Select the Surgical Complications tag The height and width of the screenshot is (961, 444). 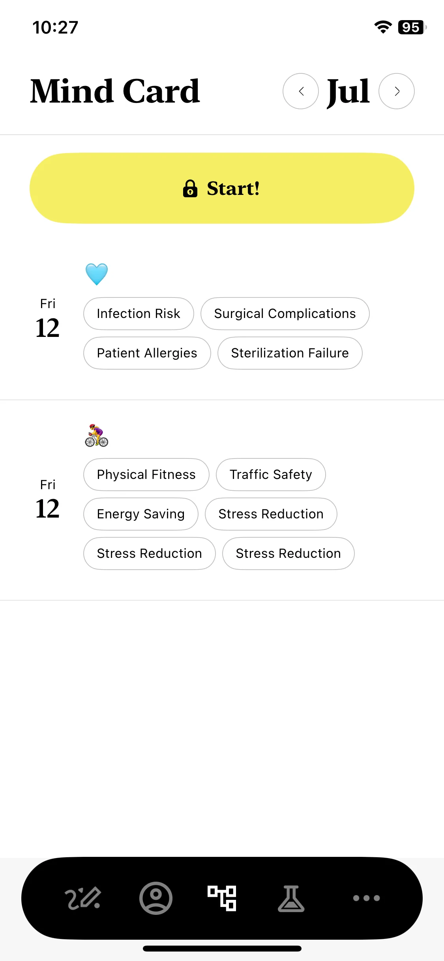[x=285, y=314]
